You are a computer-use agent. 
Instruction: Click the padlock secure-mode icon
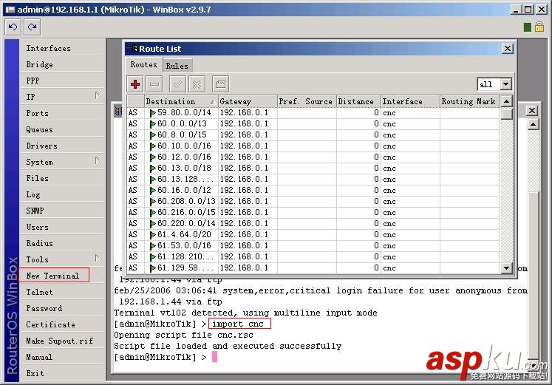539,27
